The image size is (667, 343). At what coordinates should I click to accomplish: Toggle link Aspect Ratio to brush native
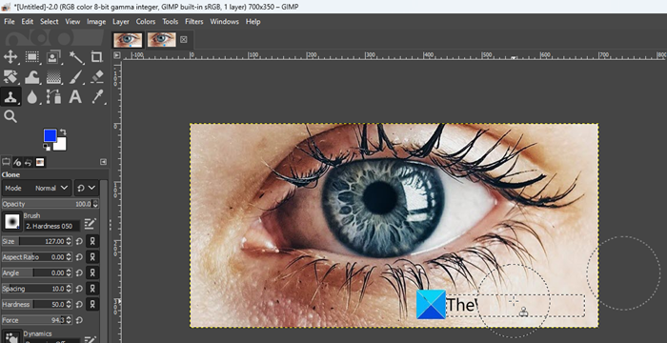point(92,257)
